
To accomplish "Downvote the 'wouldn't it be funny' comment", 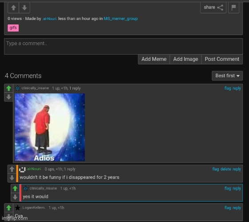I will click(12, 178).
